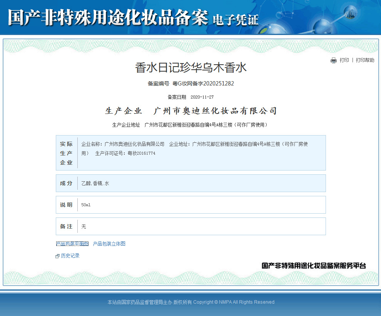
Task: Click the NMPA copyright footer text
Action: 191,302
